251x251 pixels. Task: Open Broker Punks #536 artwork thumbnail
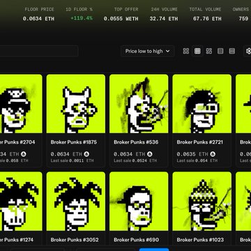[x=139, y=104]
